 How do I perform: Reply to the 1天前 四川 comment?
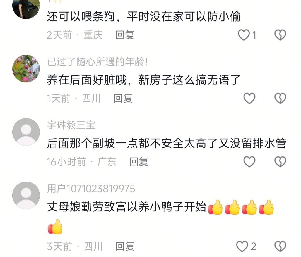(123, 98)
